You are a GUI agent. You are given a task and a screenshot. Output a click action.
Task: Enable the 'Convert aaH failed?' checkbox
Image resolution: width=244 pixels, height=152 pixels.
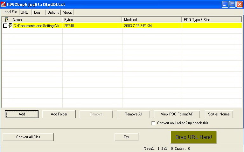pyautogui.click(x=154, y=123)
